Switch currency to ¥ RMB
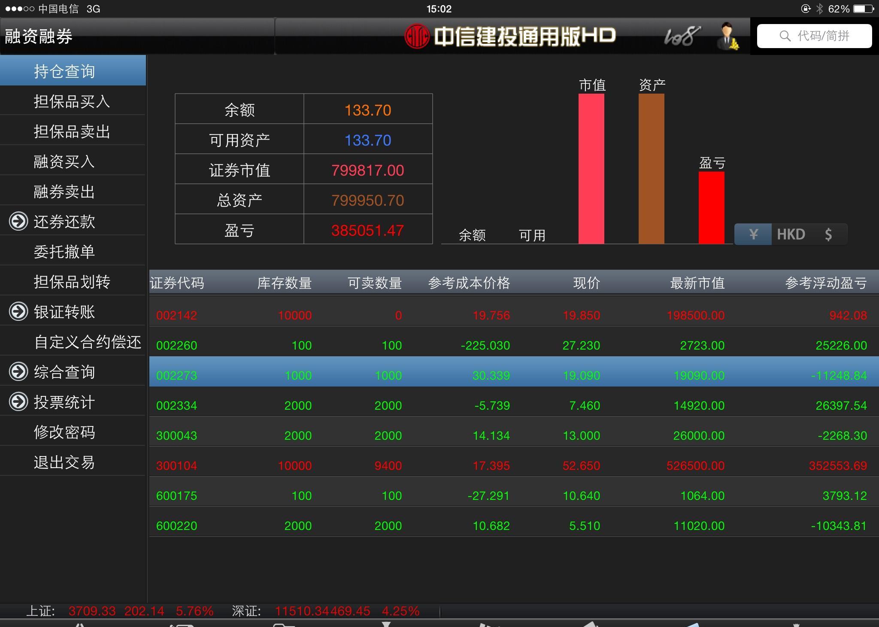879x627 pixels. tap(753, 234)
